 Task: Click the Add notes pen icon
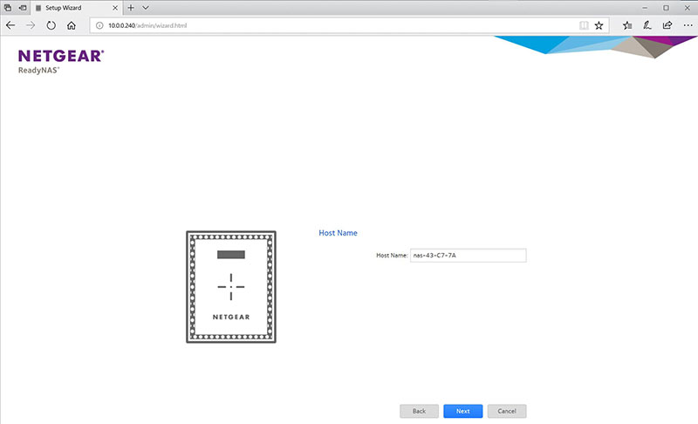coord(647,25)
